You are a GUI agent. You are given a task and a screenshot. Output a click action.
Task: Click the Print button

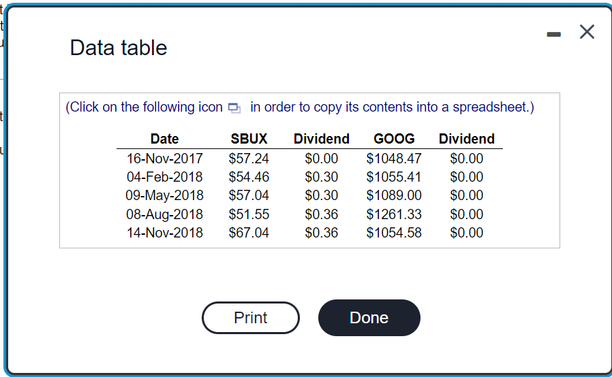pos(251,318)
